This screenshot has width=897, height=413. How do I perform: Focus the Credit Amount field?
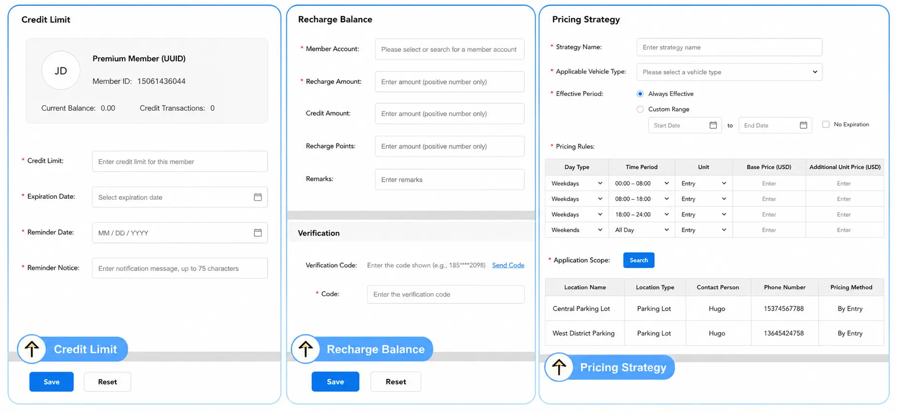[450, 113]
